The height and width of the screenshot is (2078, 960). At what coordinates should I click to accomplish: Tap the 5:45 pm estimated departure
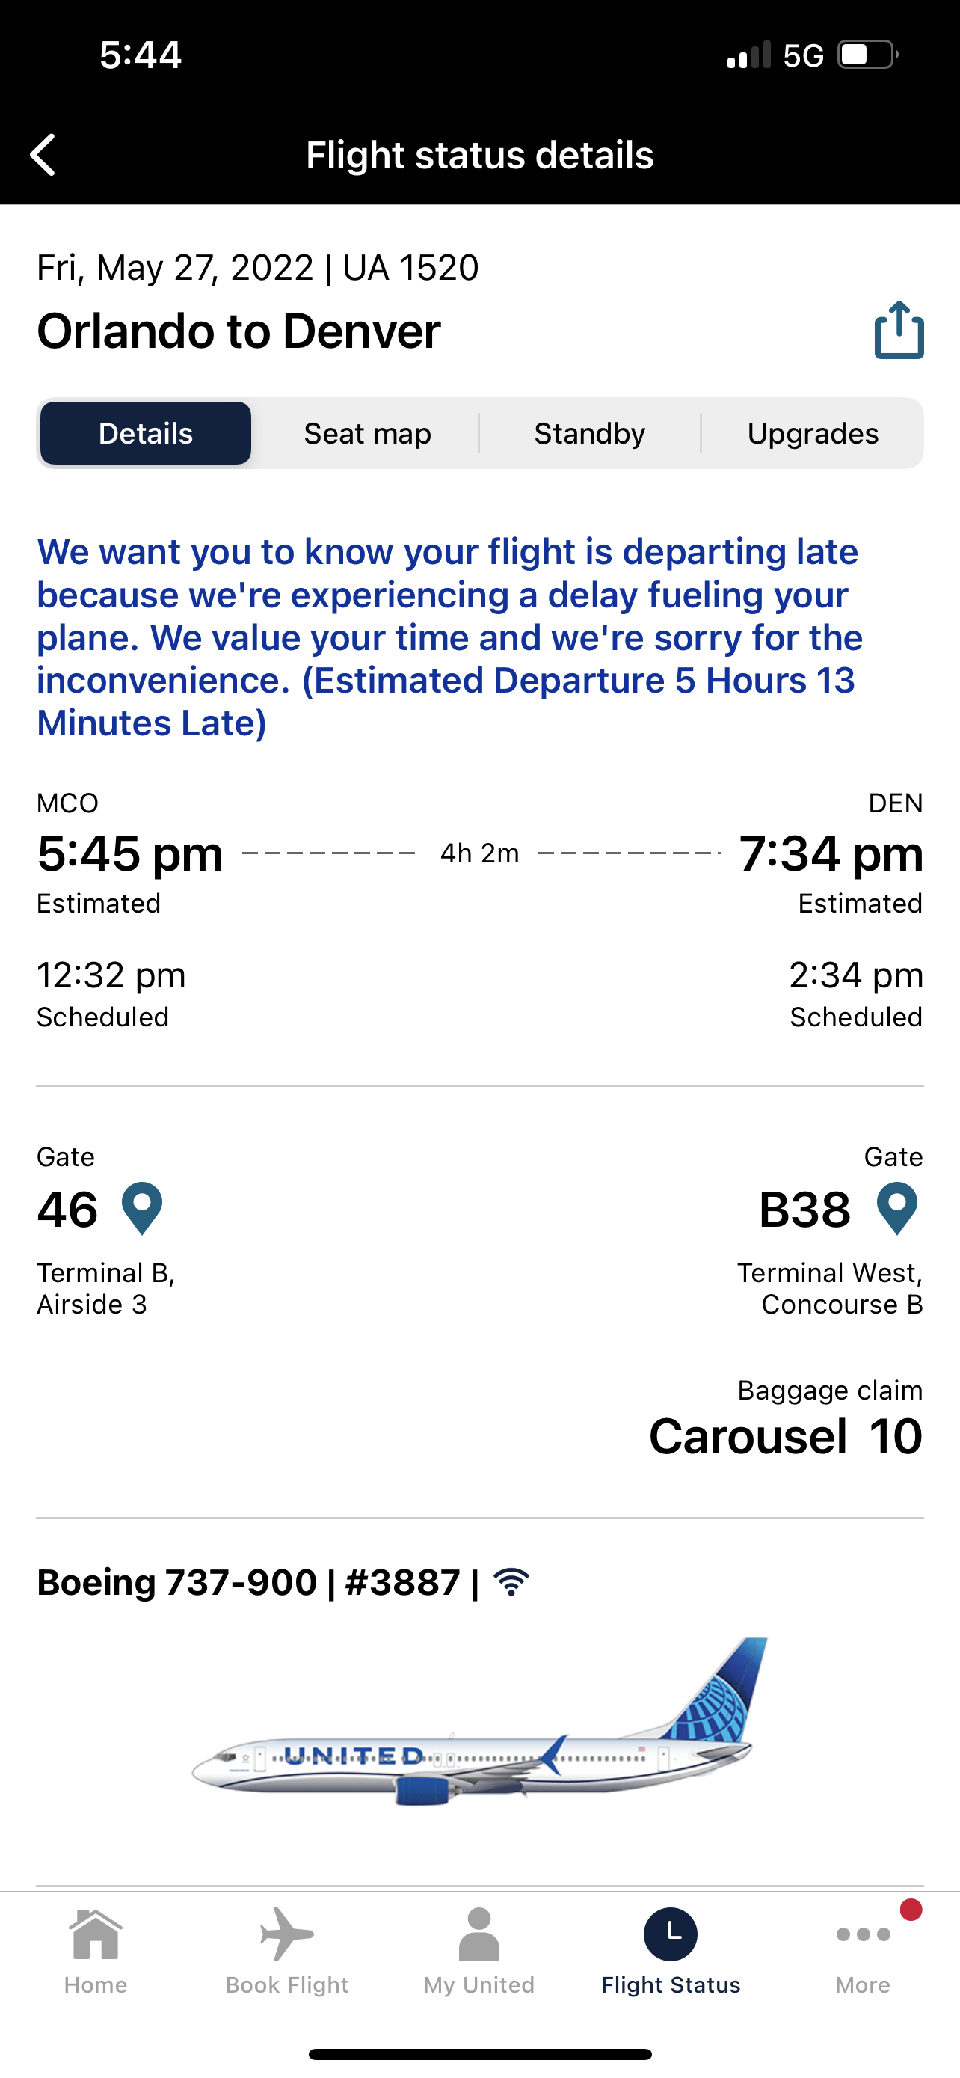pyautogui.click(x=130, y=853)
